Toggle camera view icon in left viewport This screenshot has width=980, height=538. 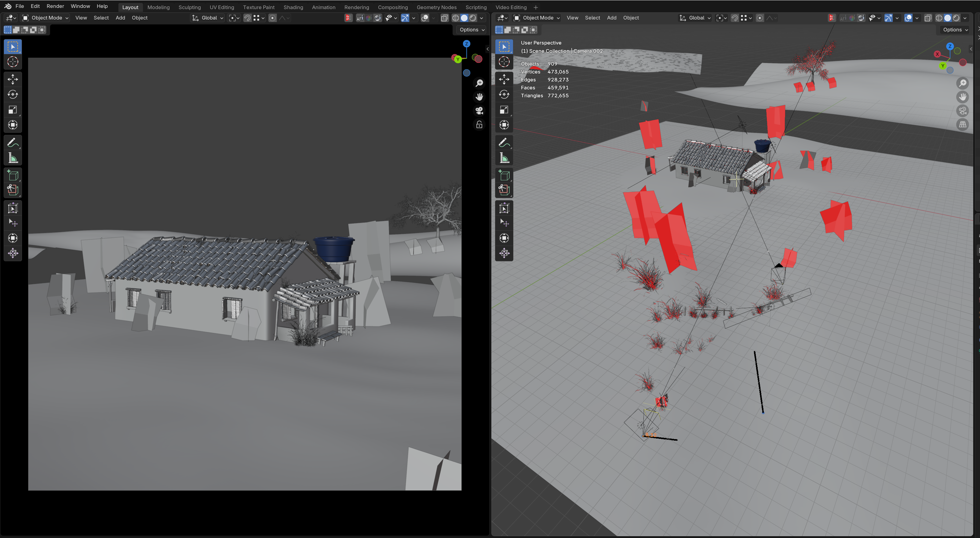click(479, 111)
